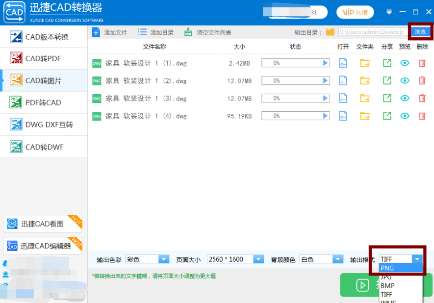Expand the 页面大小 2560 * 1600 dropdown

[x=258, y=259]
